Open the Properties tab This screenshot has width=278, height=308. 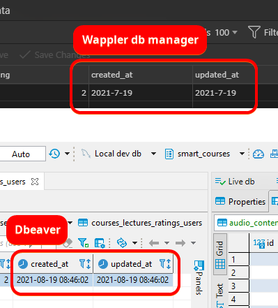(240, 202)
